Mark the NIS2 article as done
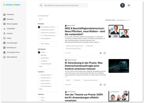Image resolution: width=144 pixels, height=103 pixels. tap(105, 53)
